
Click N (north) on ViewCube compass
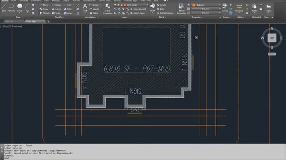click(x=272, y=28)
